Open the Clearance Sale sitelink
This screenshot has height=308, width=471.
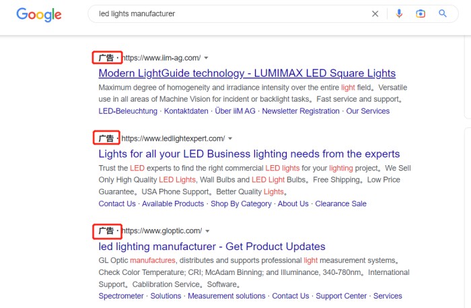340,204
